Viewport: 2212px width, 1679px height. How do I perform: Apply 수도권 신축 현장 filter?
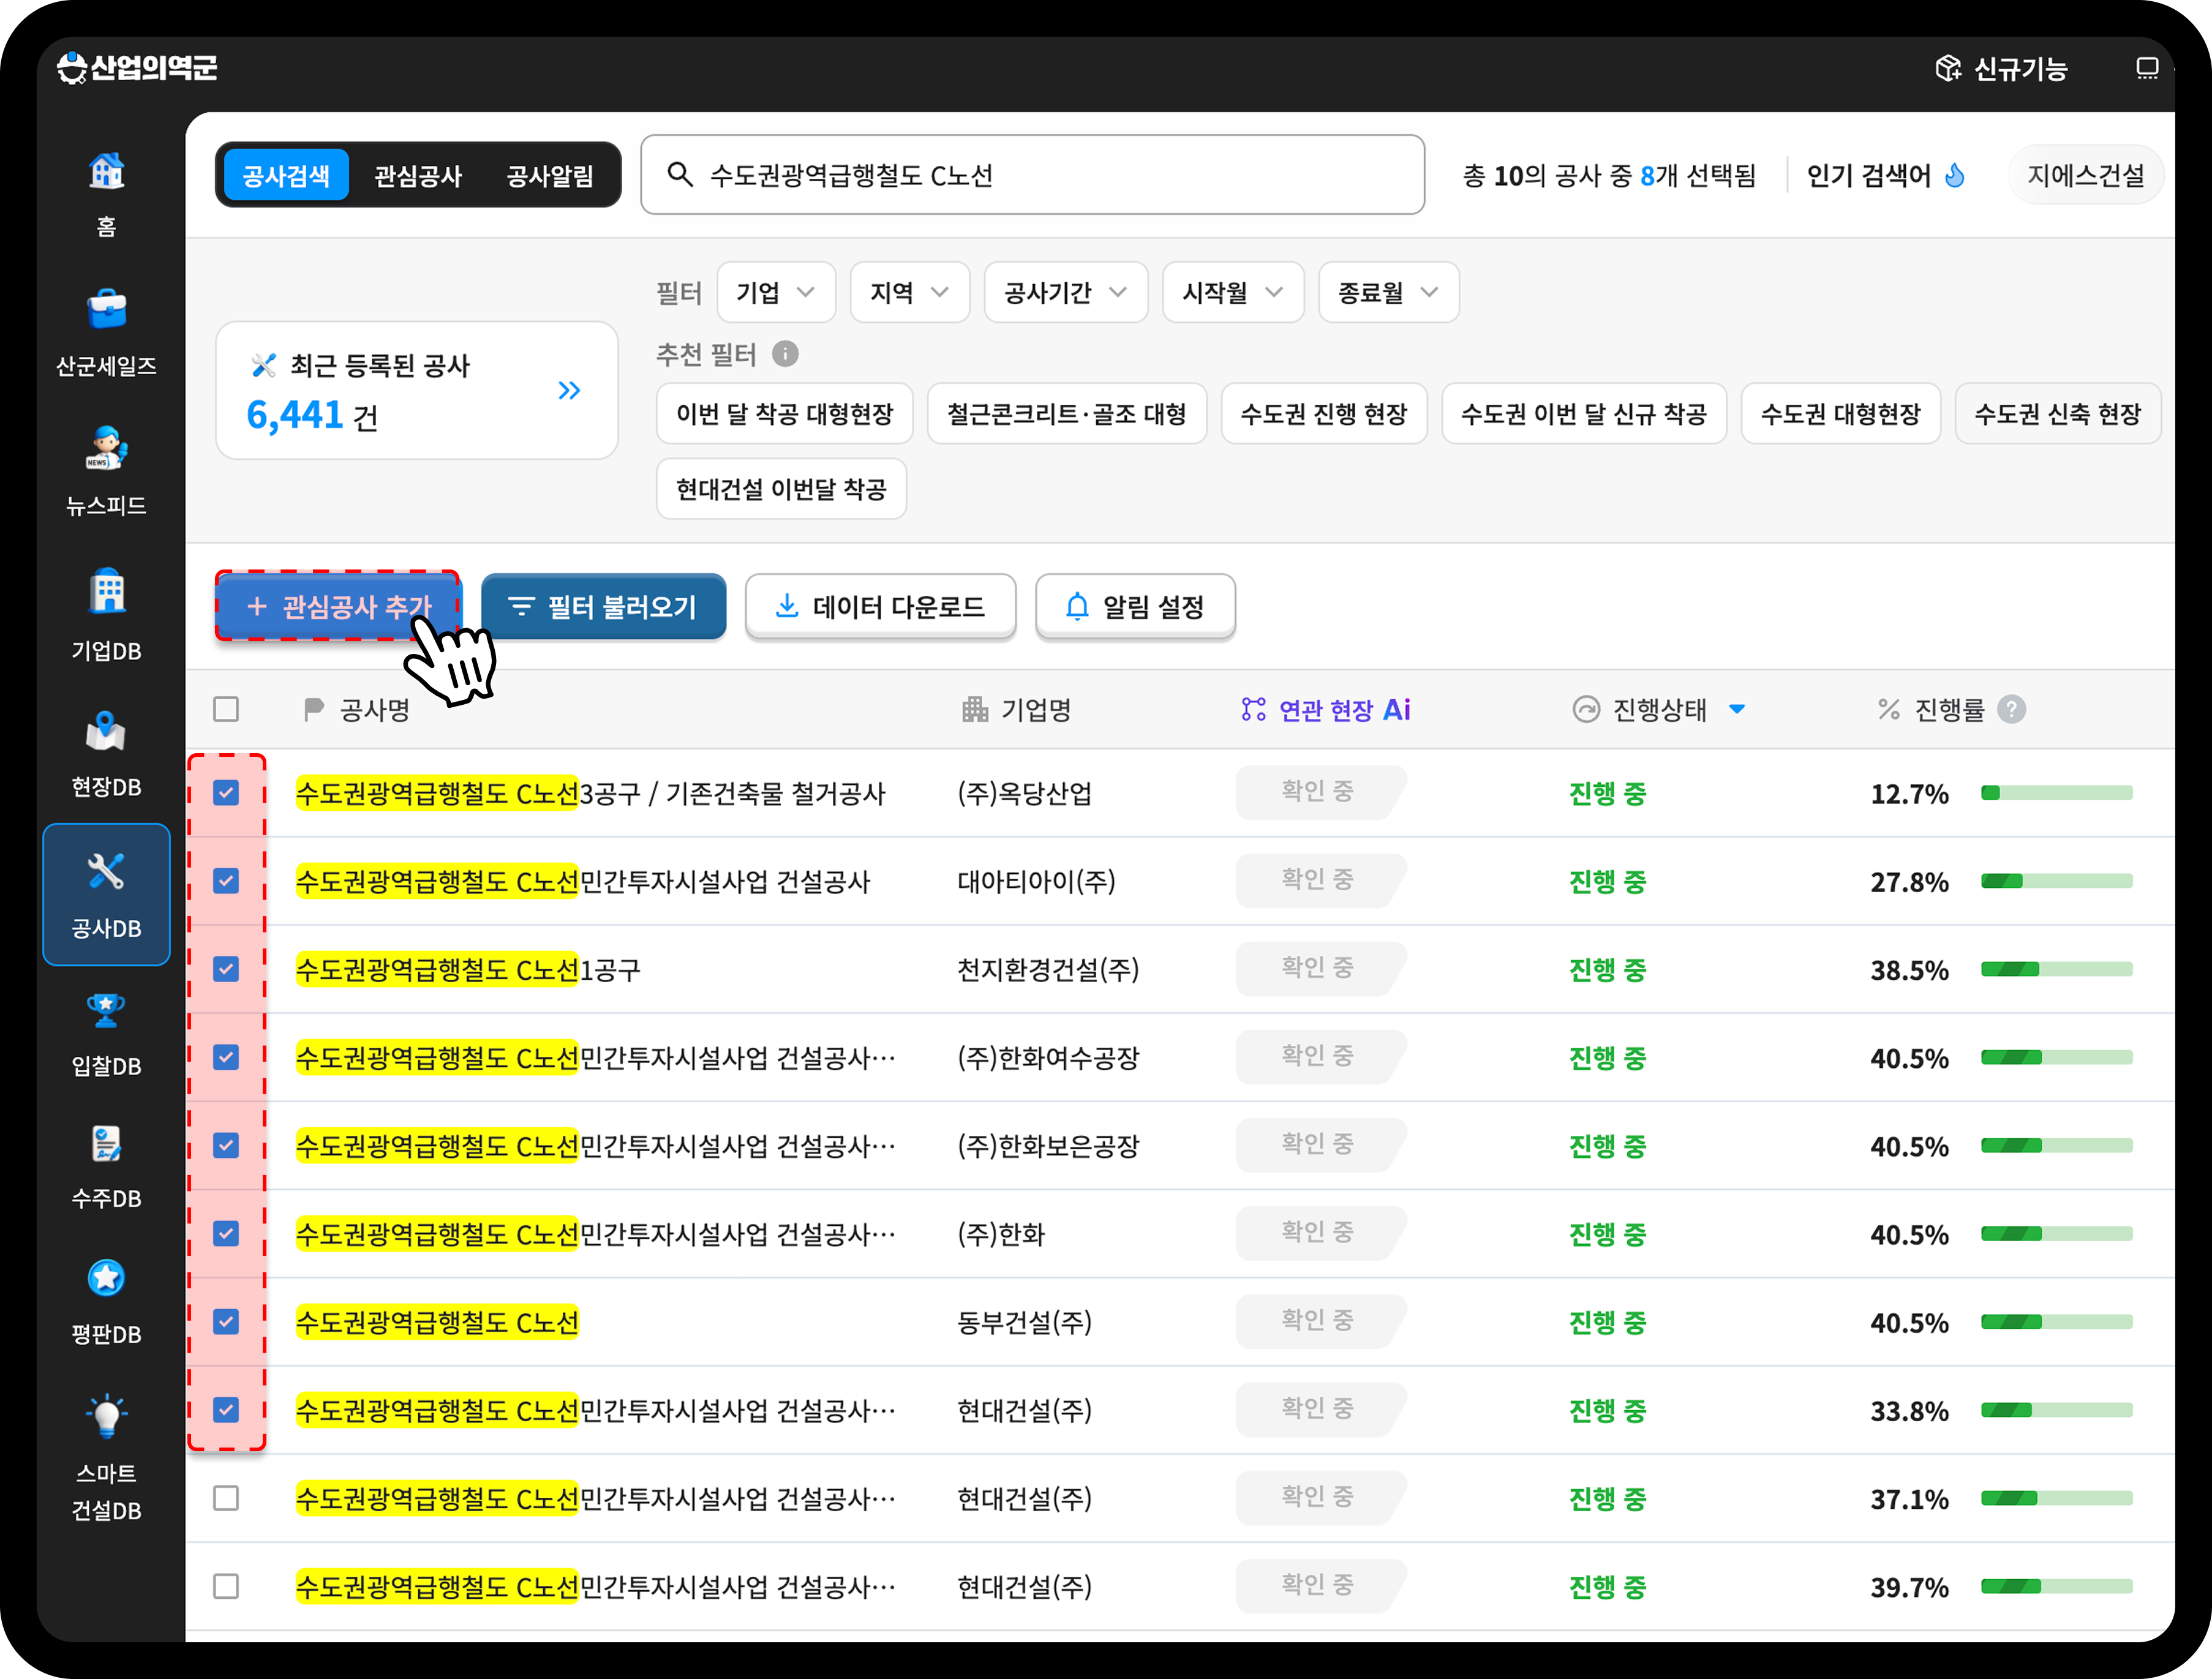(x=2057, y=413)
